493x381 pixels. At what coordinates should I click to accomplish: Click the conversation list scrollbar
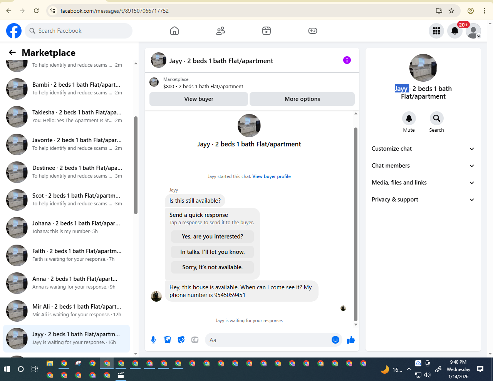coord(136,165)
